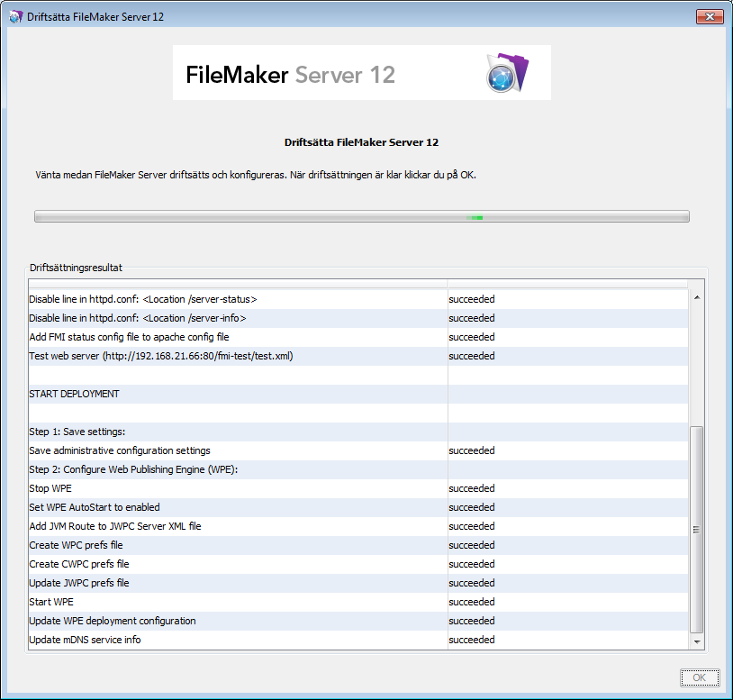Close the Driftsätta FileMaker Server 12 window

click(x=710, y=17)
